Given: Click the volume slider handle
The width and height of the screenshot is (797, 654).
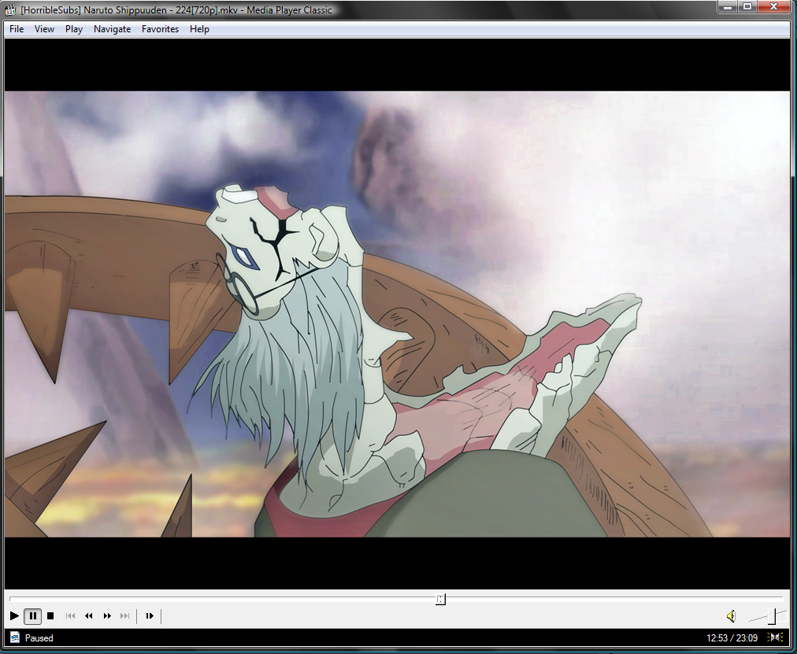Looking at the screenshot, I should click(x=772, y=616).
